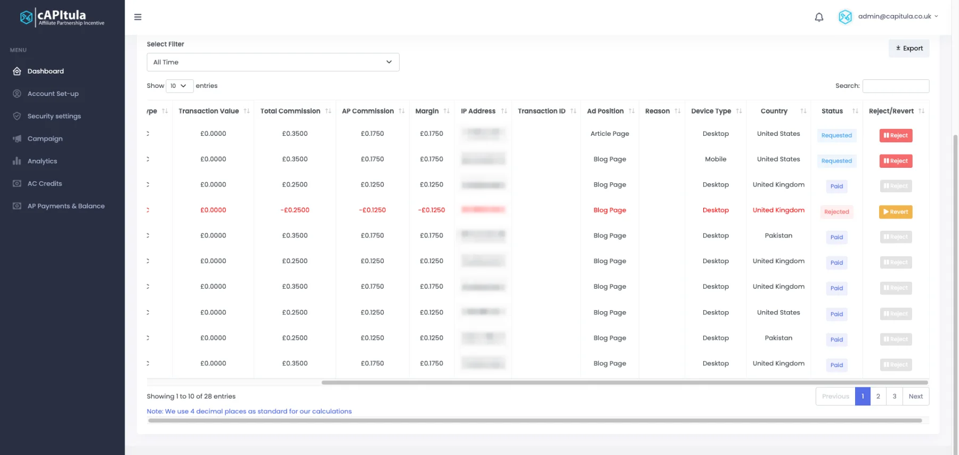Change the Show entries count dropdown

[x=179, y=86]
